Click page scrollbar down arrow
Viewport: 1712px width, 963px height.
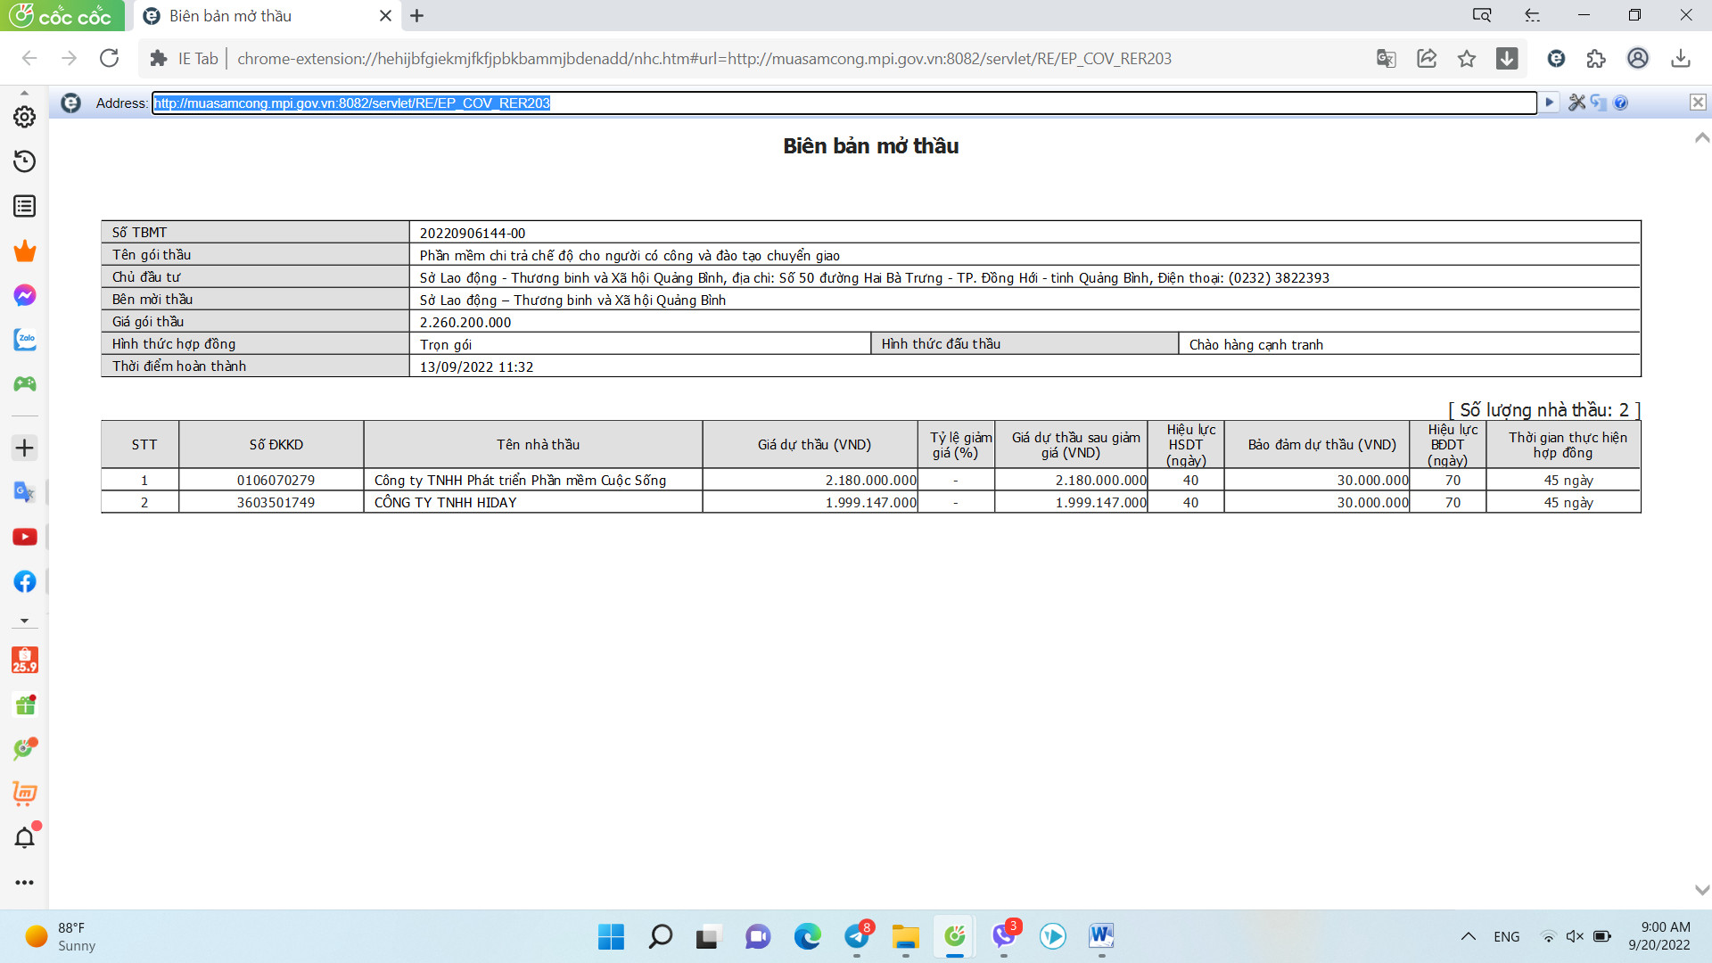pos(1701,890)
